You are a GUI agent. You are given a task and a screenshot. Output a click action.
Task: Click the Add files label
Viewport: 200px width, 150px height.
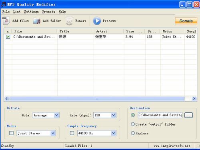click(x=20, y=21)
